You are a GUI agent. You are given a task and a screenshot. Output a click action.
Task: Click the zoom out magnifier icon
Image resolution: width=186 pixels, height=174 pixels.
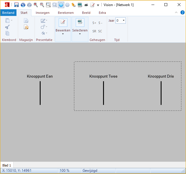[x=42, y=5]
